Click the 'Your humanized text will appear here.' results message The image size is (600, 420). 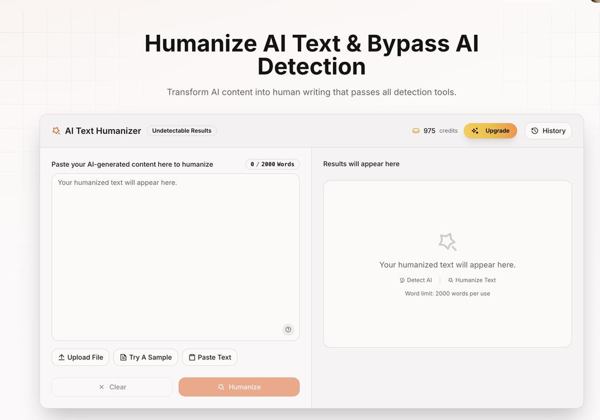(x=448, y=265)
